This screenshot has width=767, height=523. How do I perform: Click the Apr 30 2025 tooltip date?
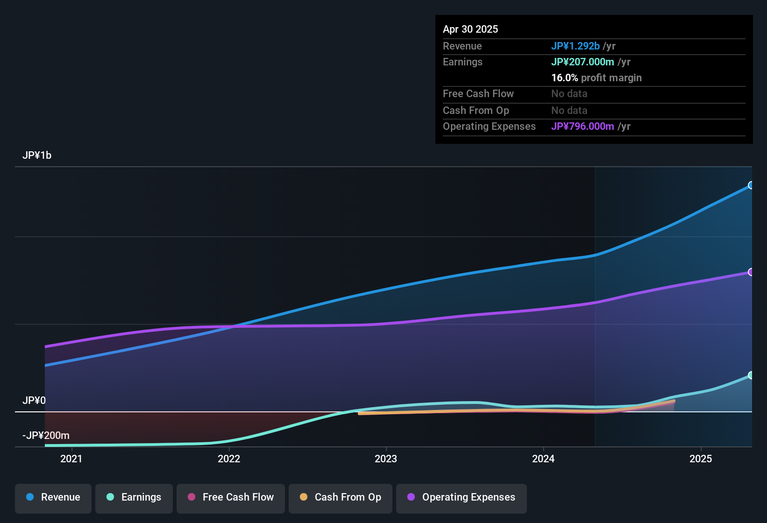click(470, 29)
